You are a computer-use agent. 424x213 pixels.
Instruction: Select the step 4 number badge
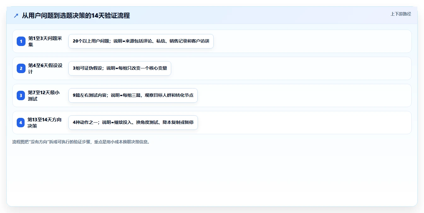21,123
